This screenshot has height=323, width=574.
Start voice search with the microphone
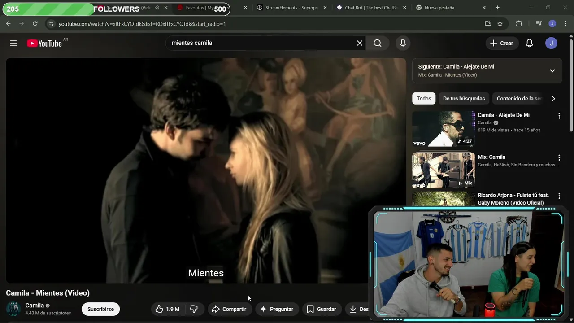click(403, 43)
